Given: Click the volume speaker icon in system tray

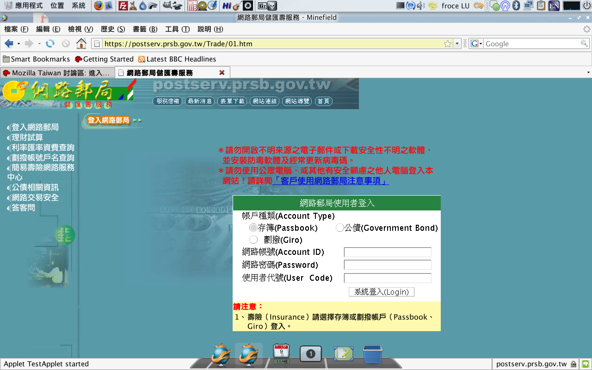Looking at the screenshot, I should [420, 6].
